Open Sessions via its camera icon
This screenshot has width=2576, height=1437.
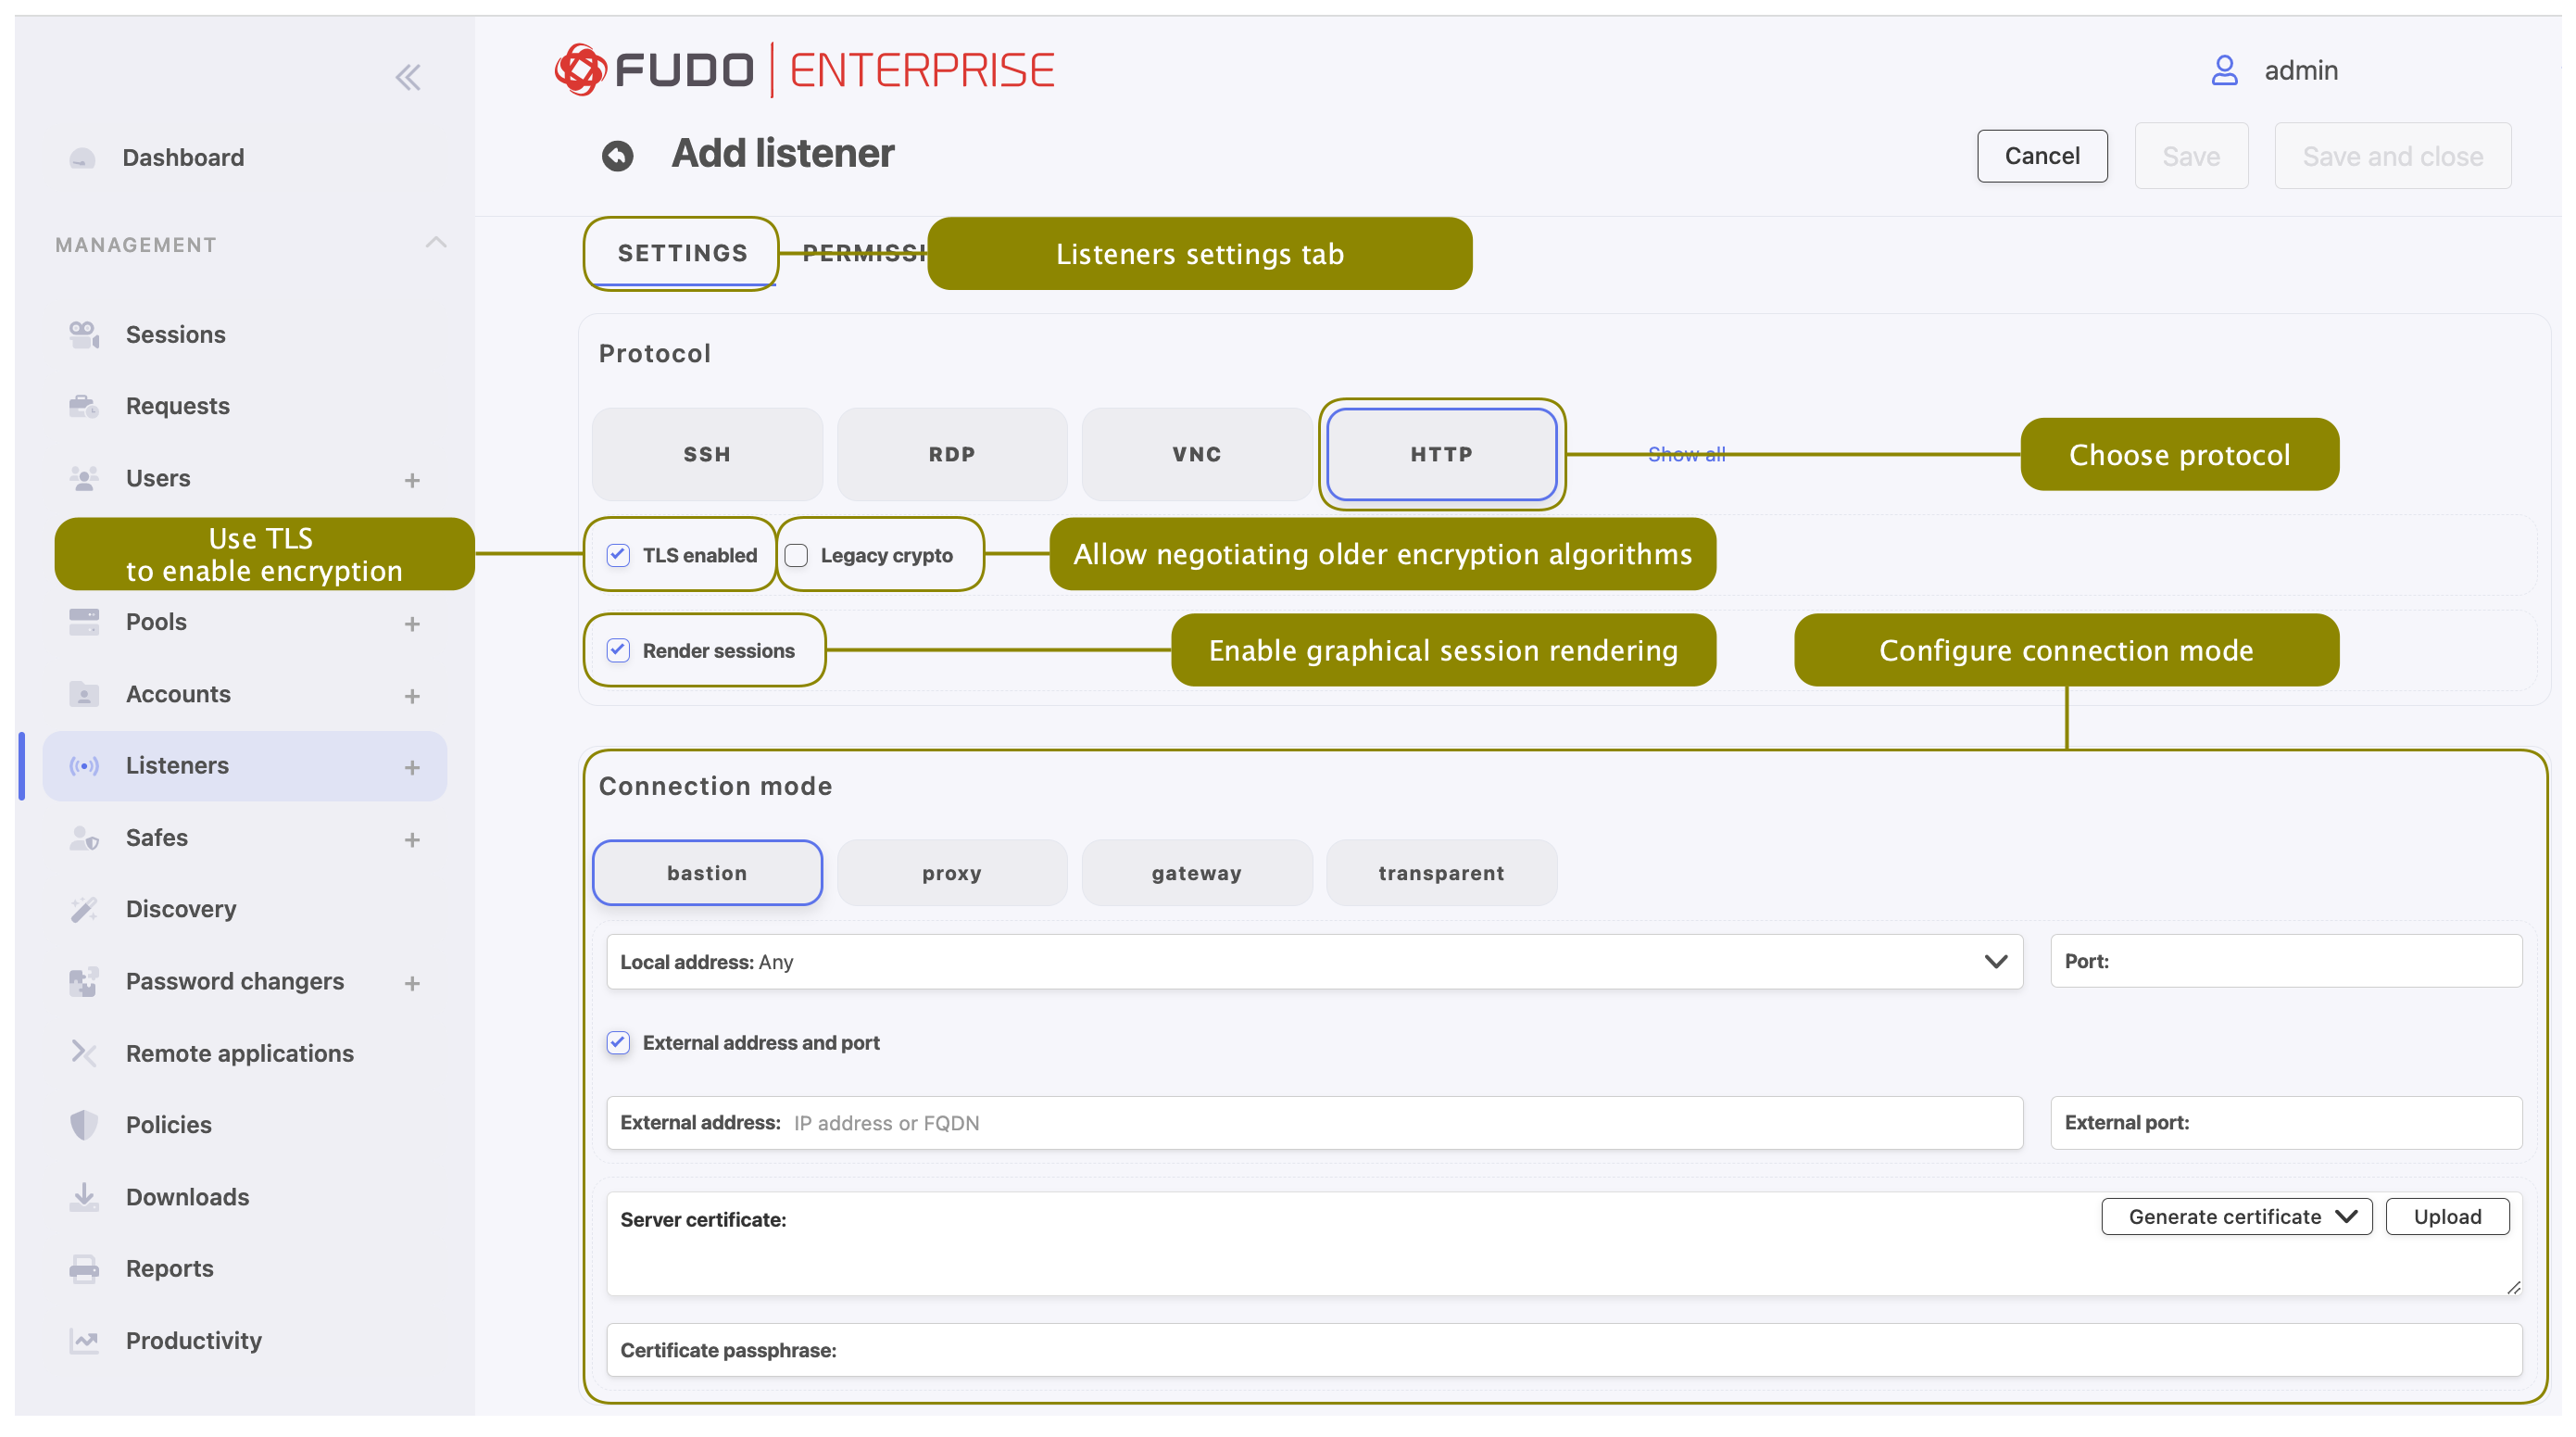click(x=84, y=334)
